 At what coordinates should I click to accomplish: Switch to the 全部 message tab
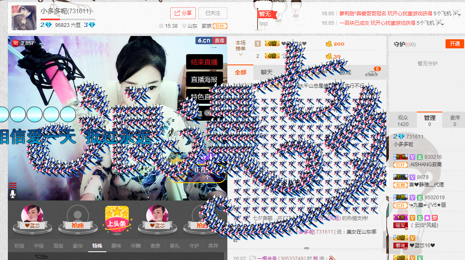coord(241,73)
